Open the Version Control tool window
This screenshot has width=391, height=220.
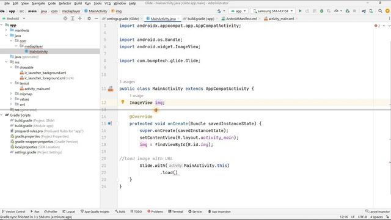(x=13, y=211)
